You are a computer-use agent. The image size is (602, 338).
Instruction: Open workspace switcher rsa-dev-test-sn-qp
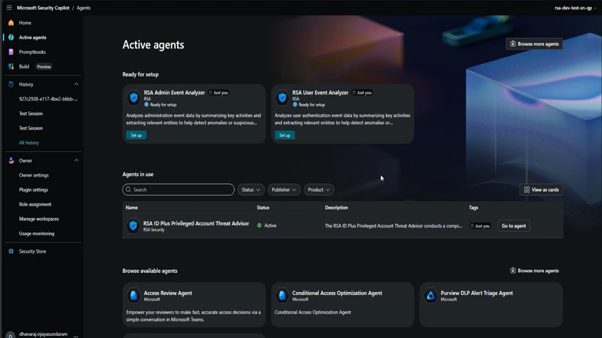point(576,8)
